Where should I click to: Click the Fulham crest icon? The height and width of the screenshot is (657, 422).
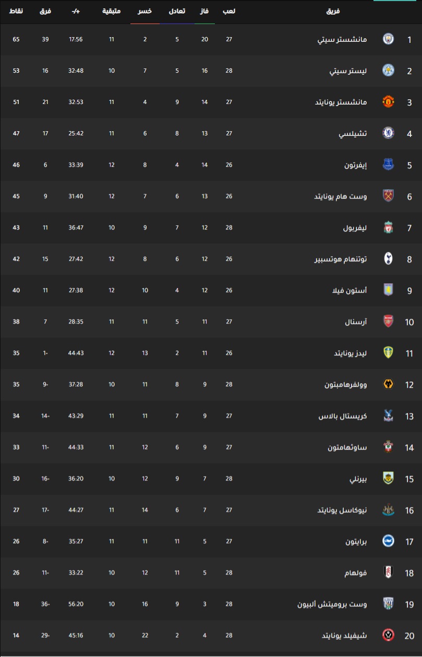pos(388,572)
